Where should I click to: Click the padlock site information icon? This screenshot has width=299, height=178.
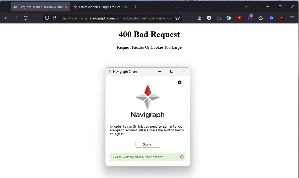55,18
